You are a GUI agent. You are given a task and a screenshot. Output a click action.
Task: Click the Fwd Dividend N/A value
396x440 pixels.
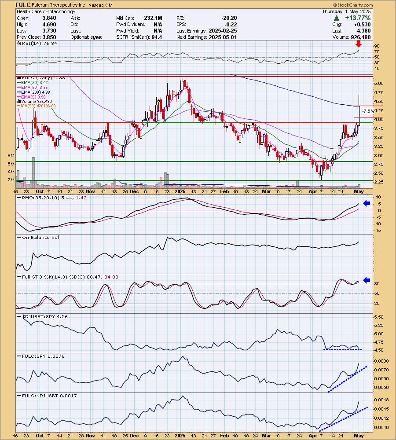[x=158, y=24]
